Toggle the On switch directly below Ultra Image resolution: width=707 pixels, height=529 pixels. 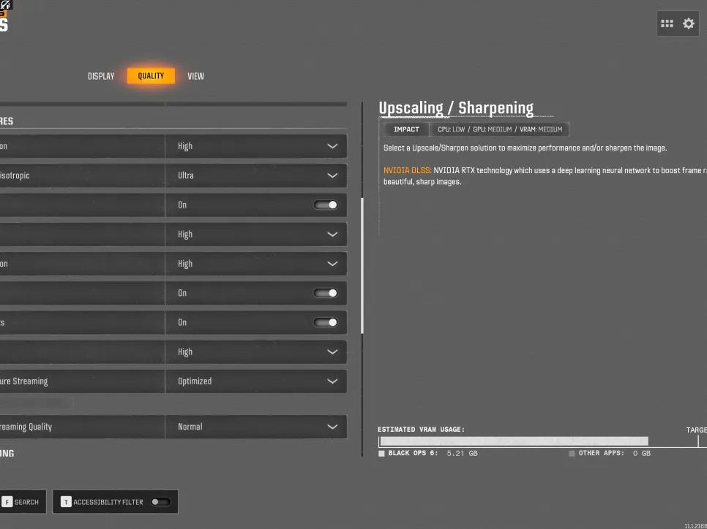point(326,205)
